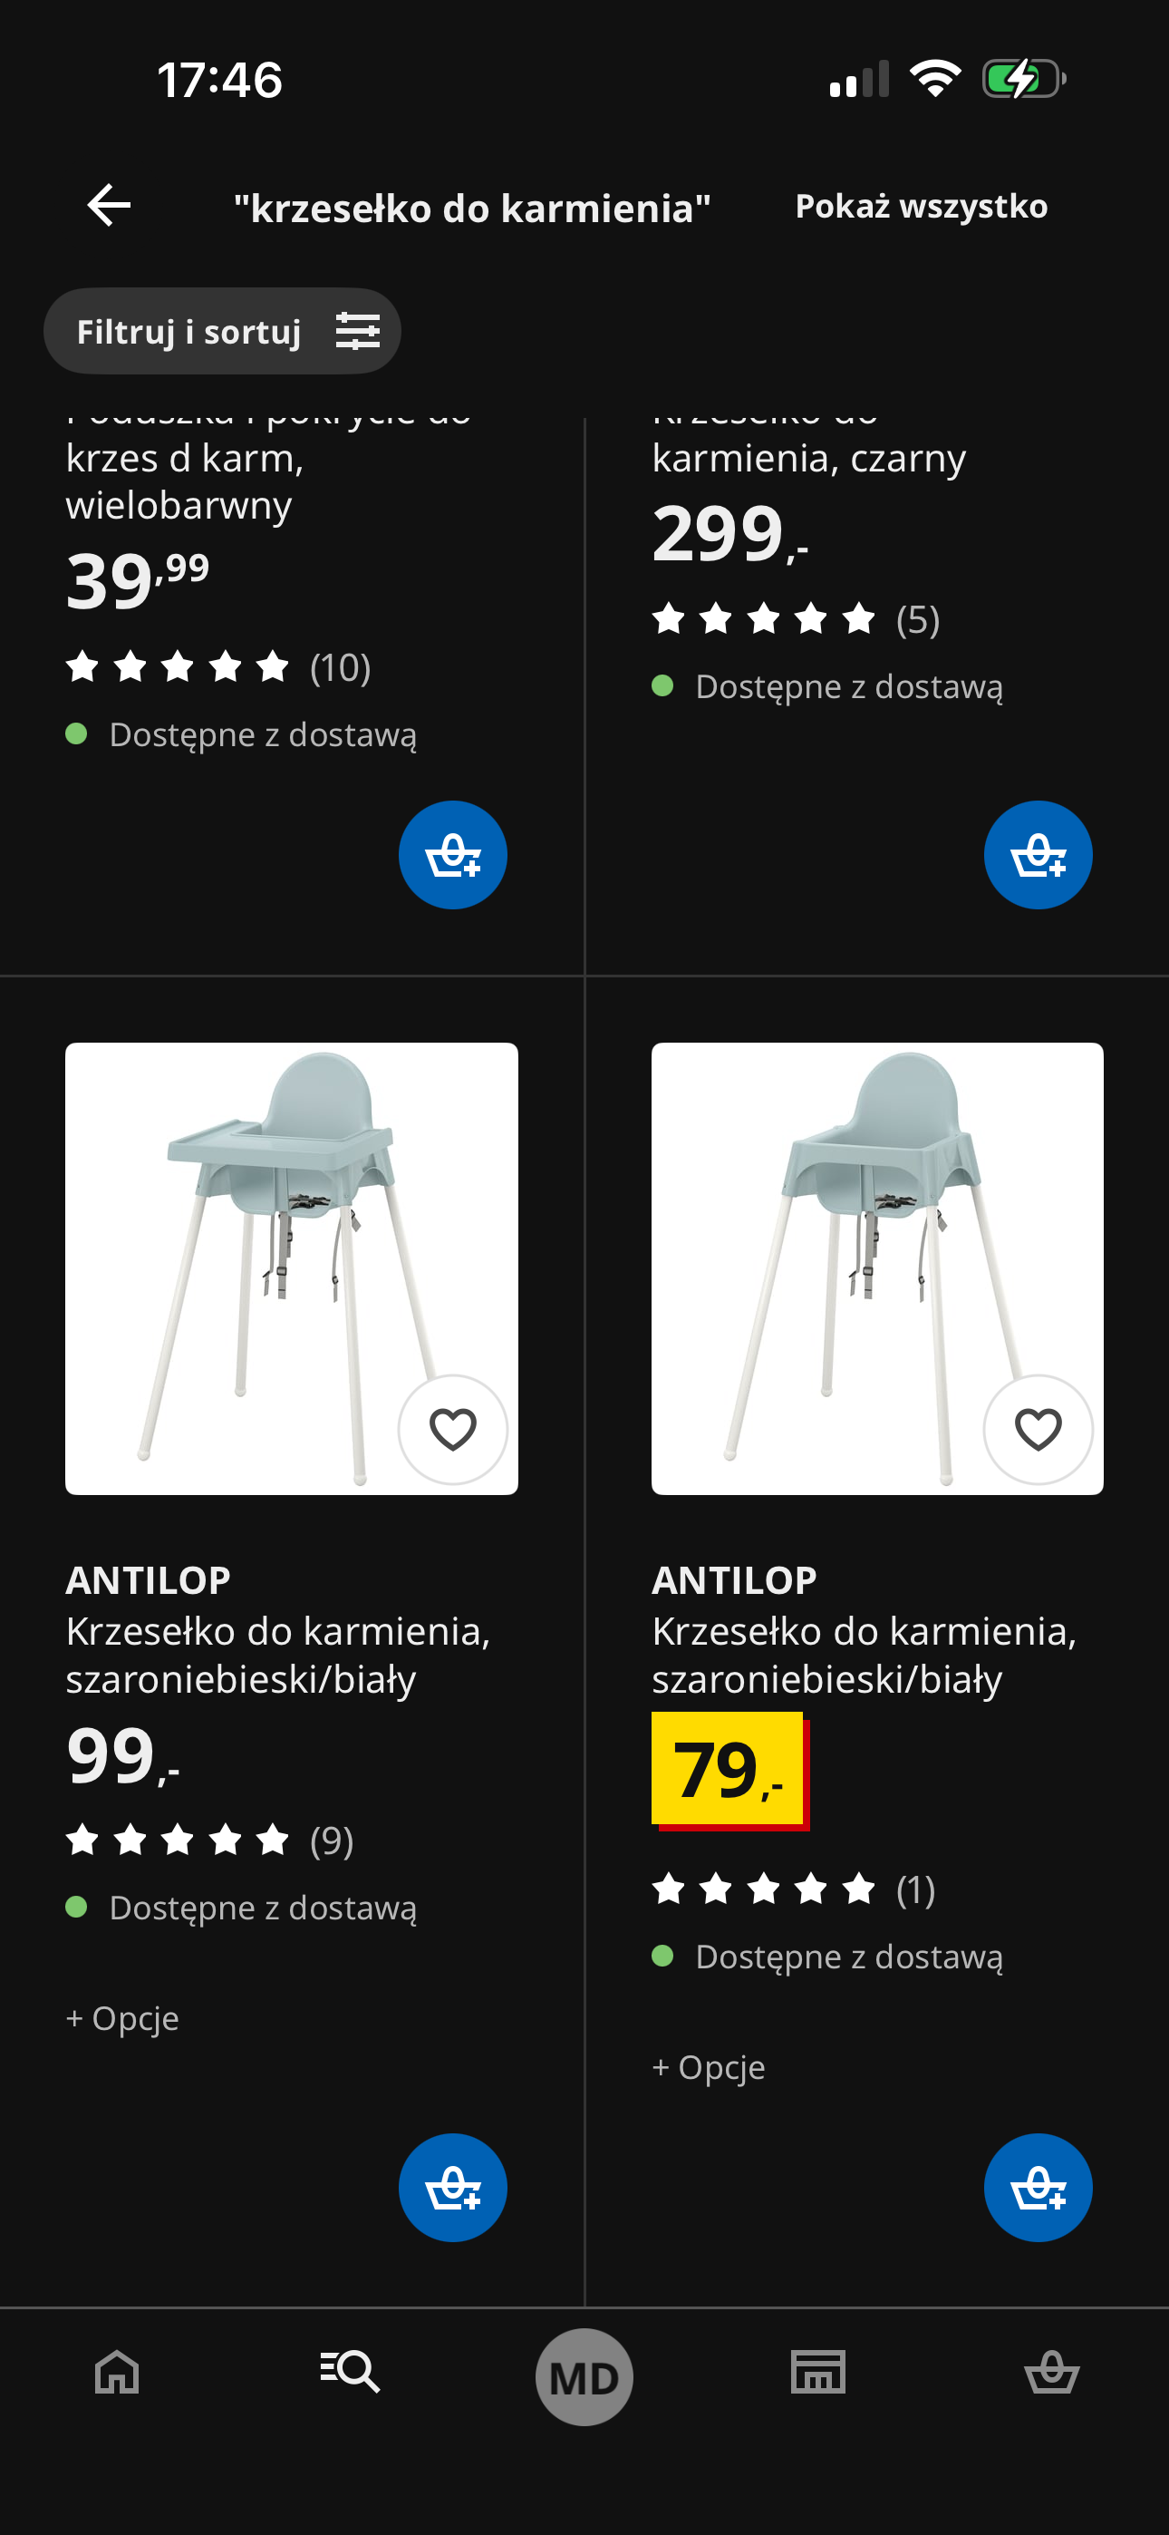Select the yellow 79 sale price tag
Screen dimensions: 1169x2535
tap(729, 1770)
